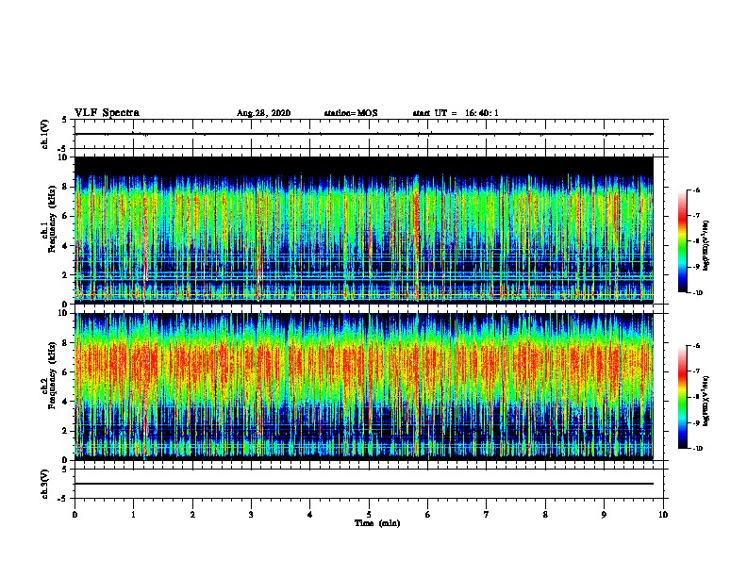Click the "VLF Spectra" plot title

coord(107,113)
